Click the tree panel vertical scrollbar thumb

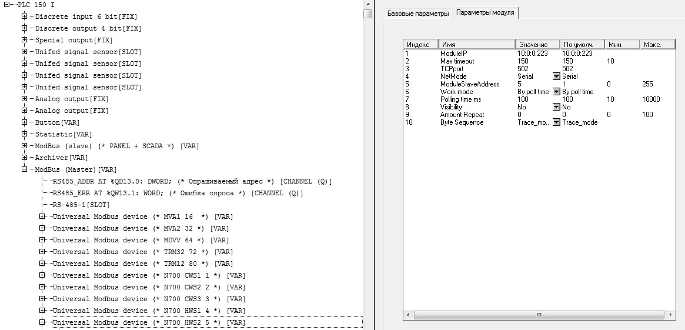[x=368, y=14]
